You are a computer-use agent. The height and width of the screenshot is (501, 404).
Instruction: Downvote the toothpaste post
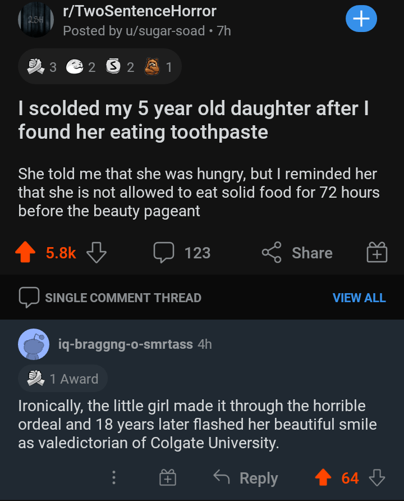click(x=96, y=253)
